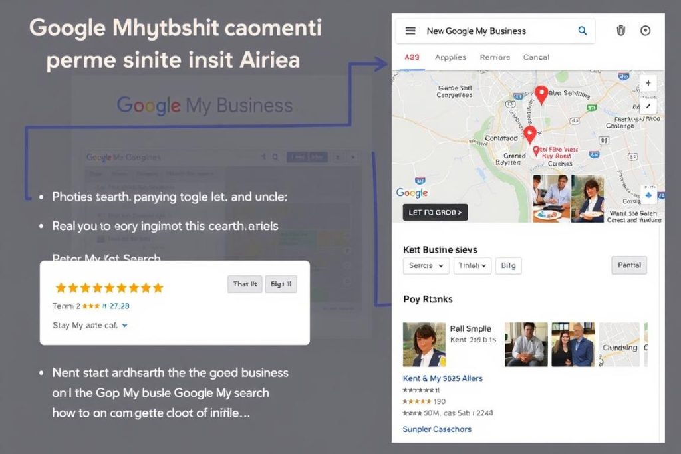Expand the Serrcrs dropdown filter
Viewport: 681px width, 454px height.
coord(426,265)
